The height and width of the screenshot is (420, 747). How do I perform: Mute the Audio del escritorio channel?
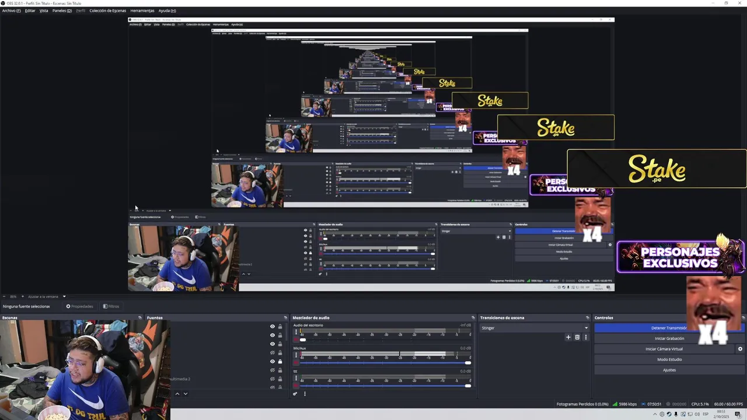click(296, 339)
